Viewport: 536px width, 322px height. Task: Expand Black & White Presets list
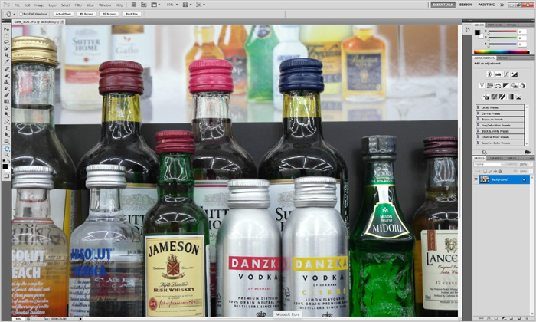point(479,131)
